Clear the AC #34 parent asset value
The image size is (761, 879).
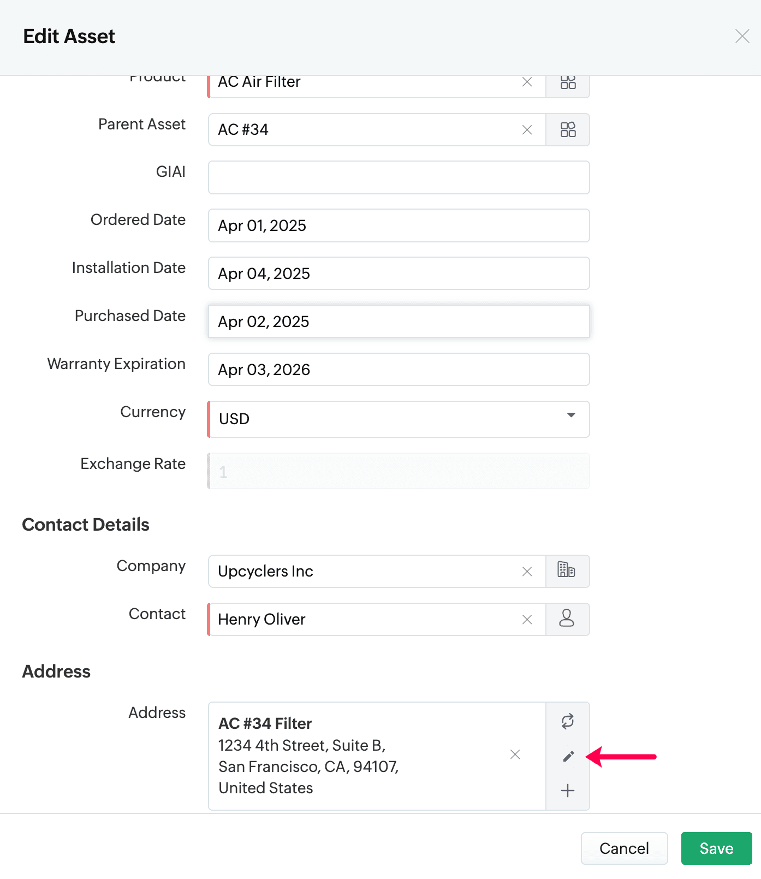(x=527, y=130)
